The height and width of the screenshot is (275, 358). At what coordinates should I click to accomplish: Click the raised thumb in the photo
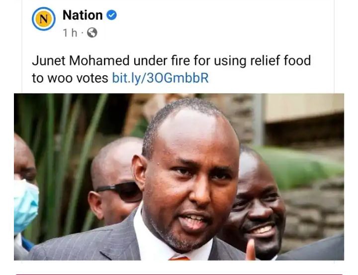click(x=251, y=250)
